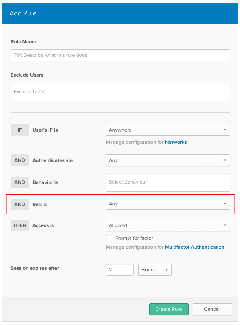Click the AND badge beside Authenticates via
Screen dimensions: 240x325
coord(20,160)
